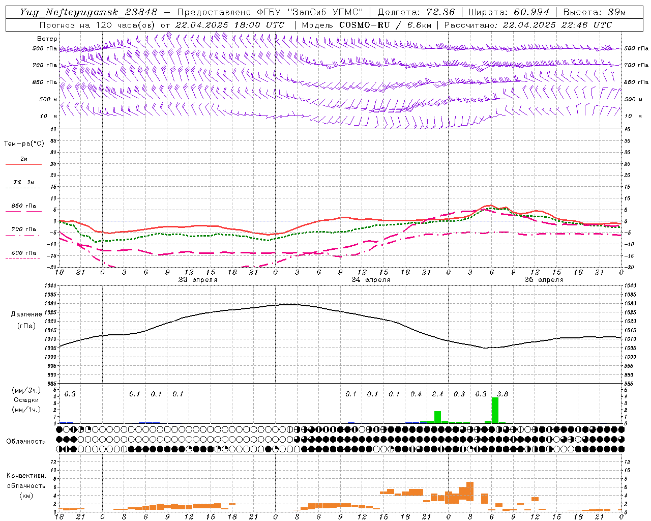This screenshot has height=521, width=651.
Task: Click the line sample under the 850 гПа temperature legend
Action: [x=23, y=211]
